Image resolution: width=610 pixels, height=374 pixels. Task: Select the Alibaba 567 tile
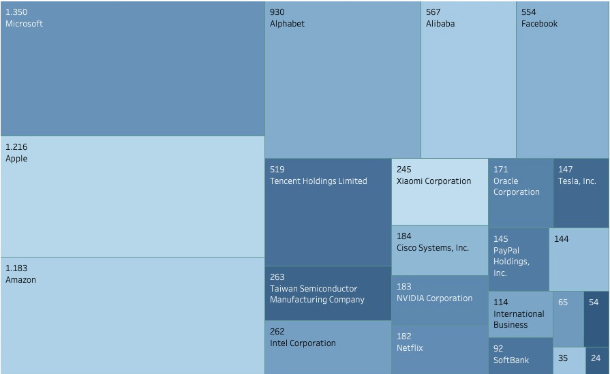pos(468,80)
